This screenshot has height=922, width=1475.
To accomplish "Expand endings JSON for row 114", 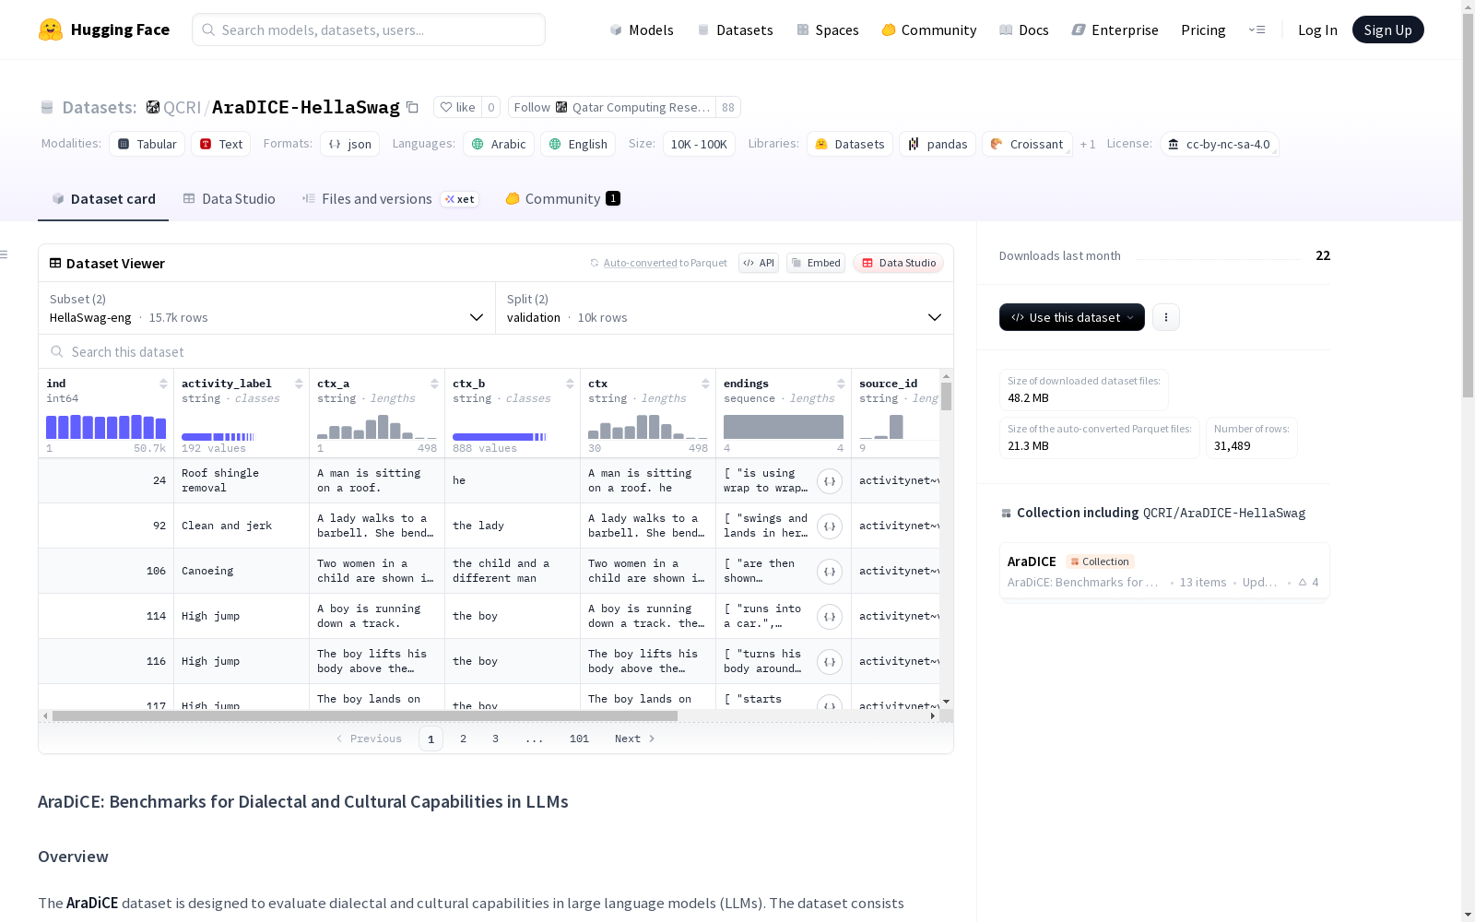I will (x=830, y=617).
